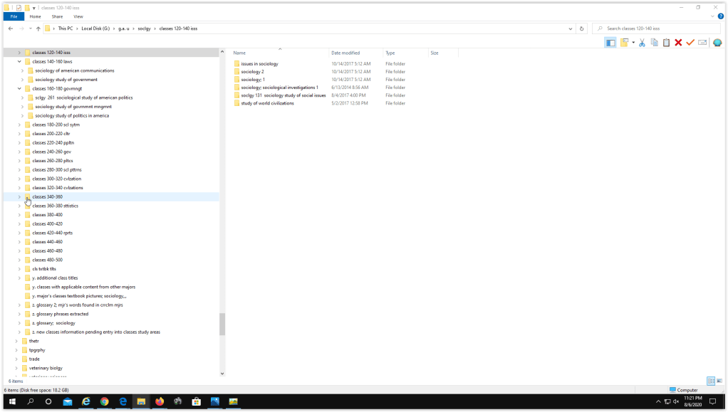Switch to large icons view in status bar
The image size is (728, 412).
(719, 381)
